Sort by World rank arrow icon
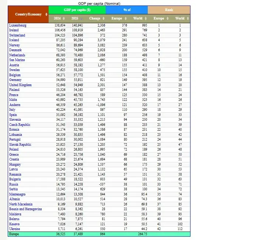Screen dimensions: 259x240 [188, 18]
